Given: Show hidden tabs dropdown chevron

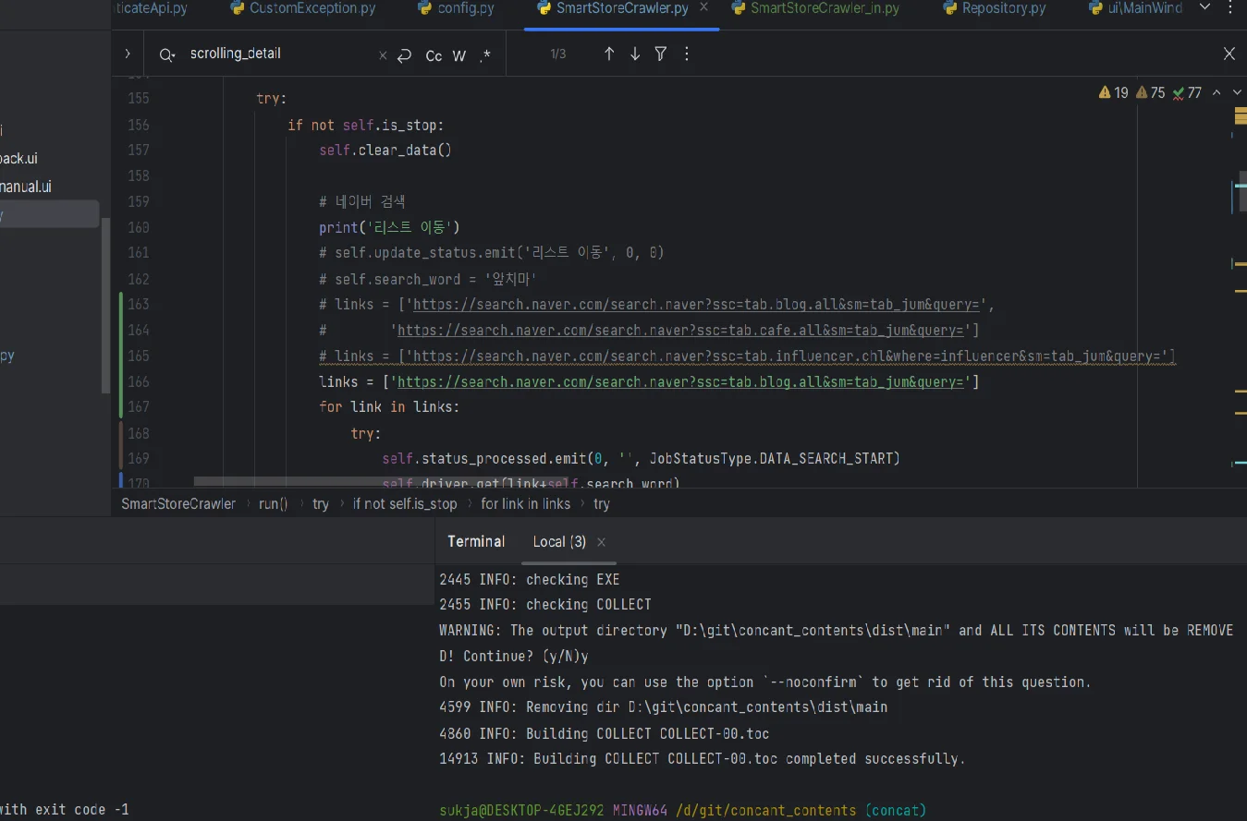Looking at the screenshot, I should [x=1204, y=7].
